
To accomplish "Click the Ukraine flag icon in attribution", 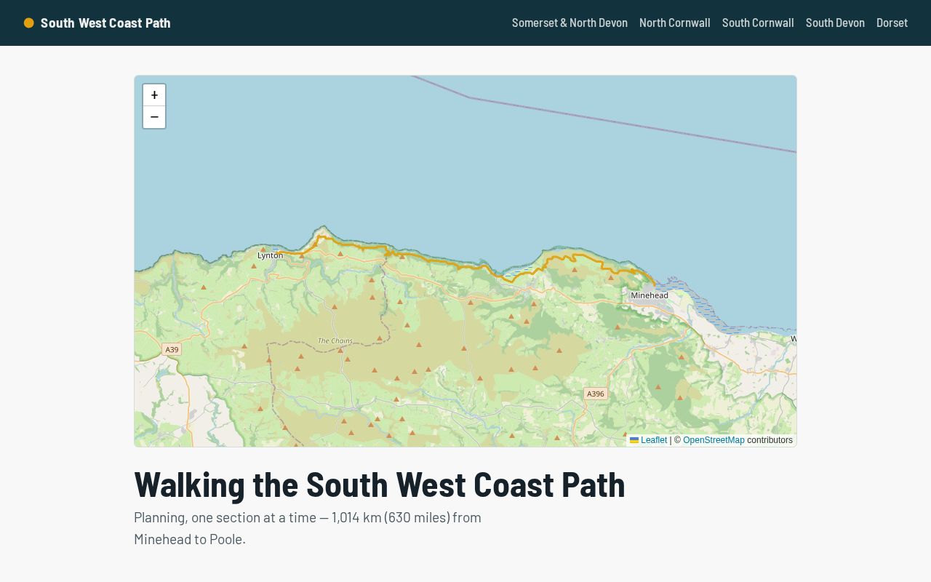I will (x=634, y=440).
